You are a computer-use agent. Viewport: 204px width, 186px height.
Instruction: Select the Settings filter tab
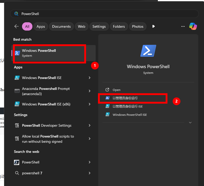point(99,26)
